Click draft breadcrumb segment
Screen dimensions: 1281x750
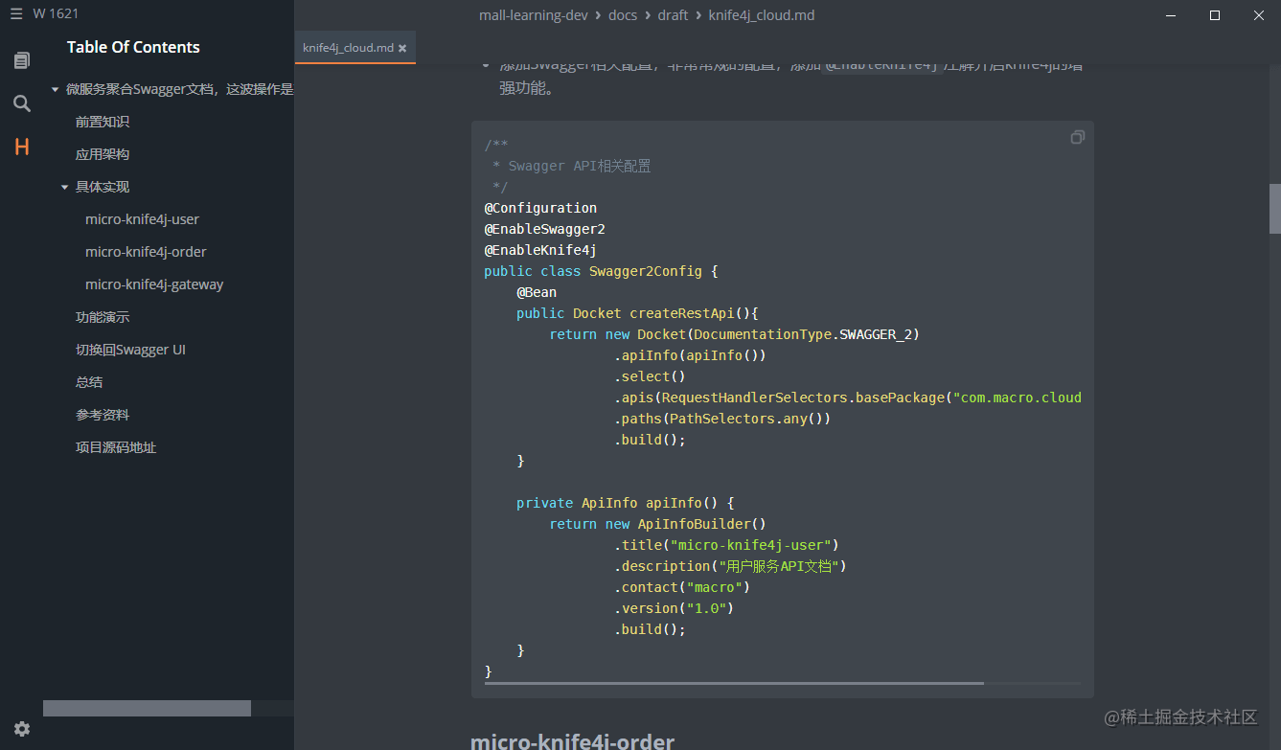[673, 15]
